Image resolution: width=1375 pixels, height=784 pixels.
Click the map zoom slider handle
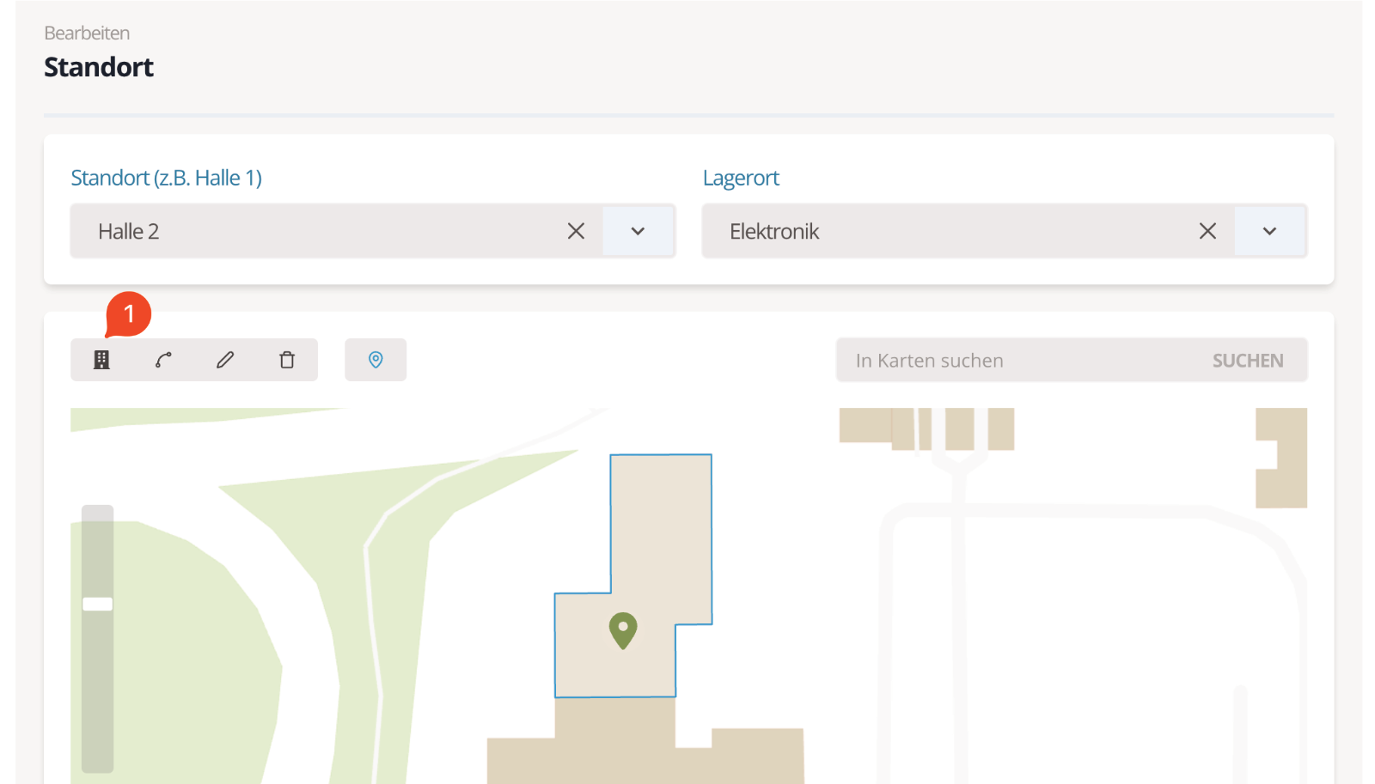point(98,604)
